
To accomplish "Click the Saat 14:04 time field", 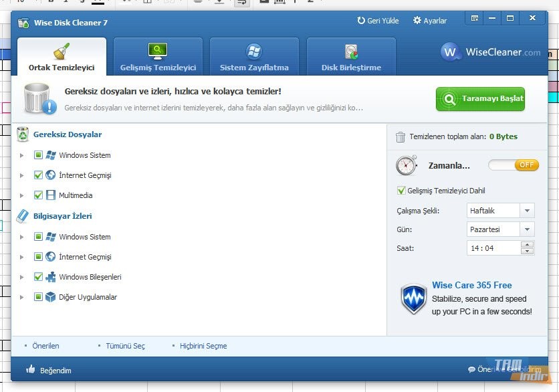I will tap(493, 248).
